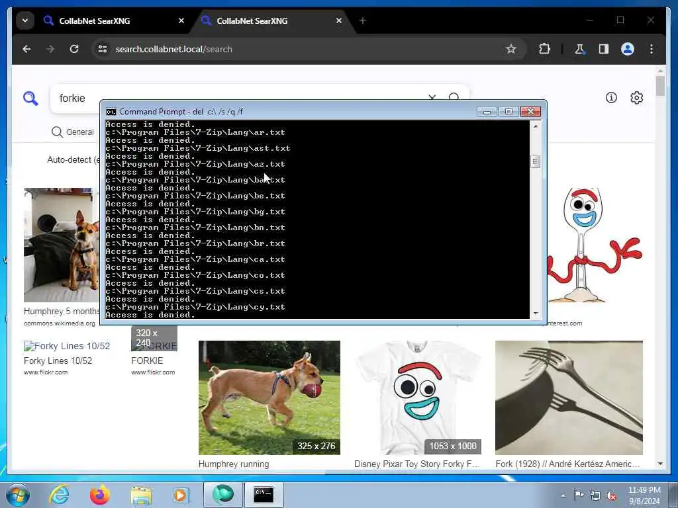Click the Disney Pixar Toy Story Forky caption
This screenshot has width=678, height=508.
tap(417, 464)
